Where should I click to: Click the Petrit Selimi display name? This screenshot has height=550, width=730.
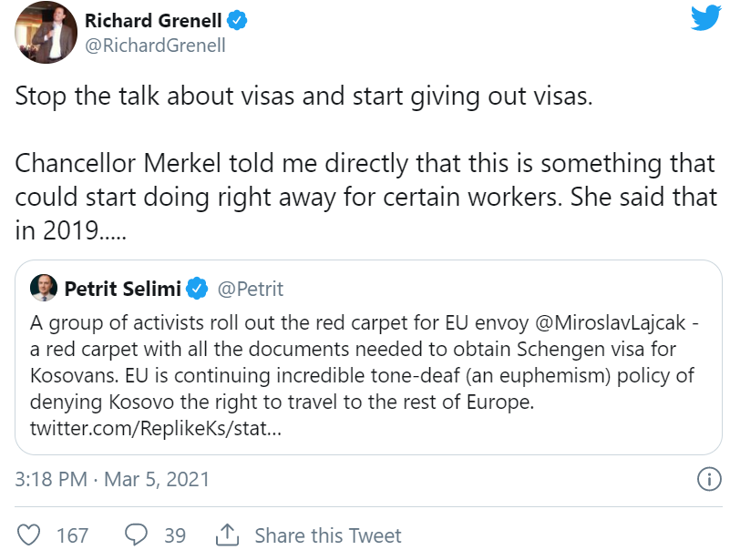122,290
